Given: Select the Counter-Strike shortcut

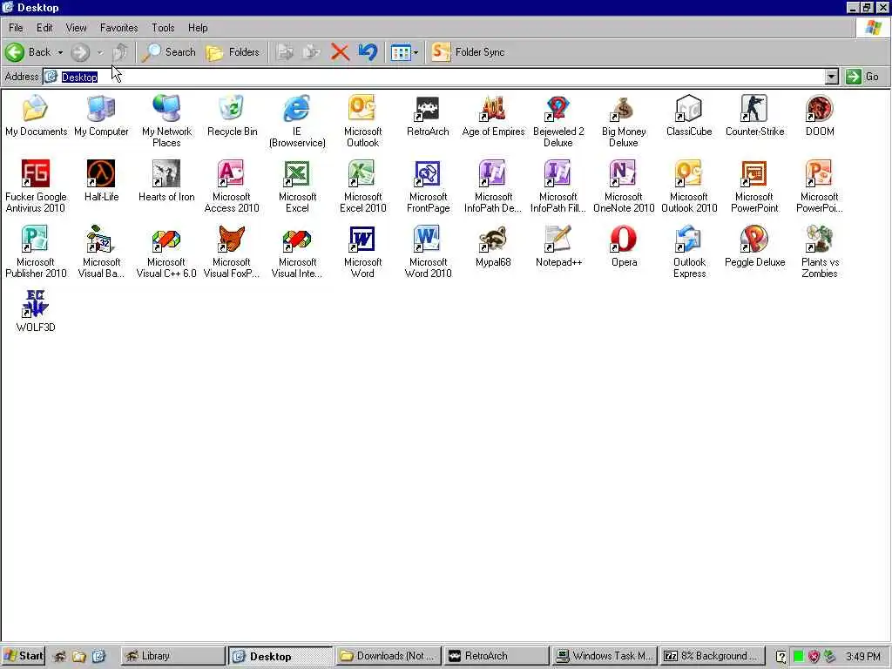Looking at the screenshot, I should click(754, 116).
